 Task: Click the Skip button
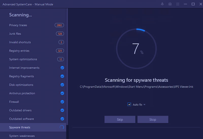(120, 119)
